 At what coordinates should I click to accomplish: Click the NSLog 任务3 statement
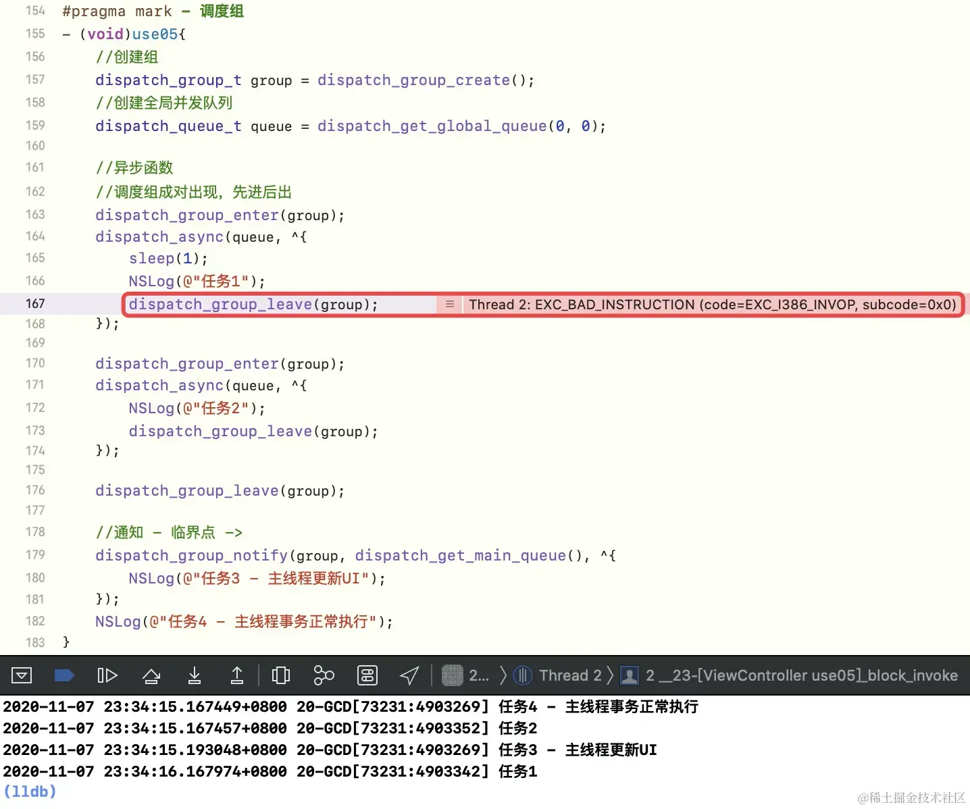(x=257, y=579)
